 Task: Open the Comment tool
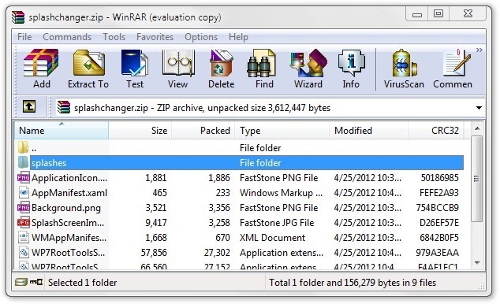pos(453,69)
